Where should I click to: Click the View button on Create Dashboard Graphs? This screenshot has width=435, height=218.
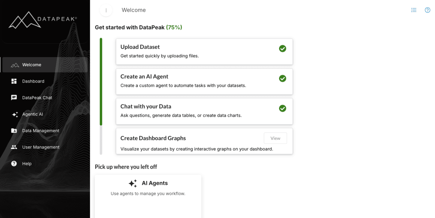[275, 138]
